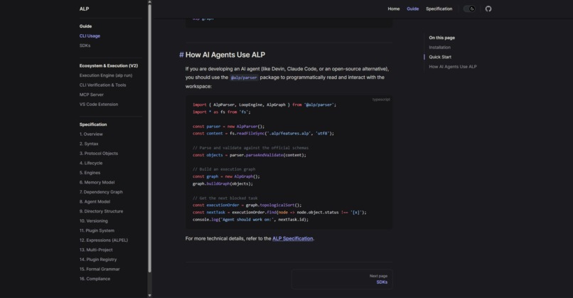Select CLI Usage in the sidebar
Image resolution: width=573 pixels, height=298 pixels.
point(90,36)
